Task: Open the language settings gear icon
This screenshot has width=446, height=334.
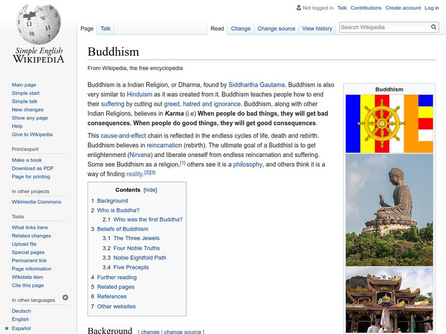Action: 65,298
